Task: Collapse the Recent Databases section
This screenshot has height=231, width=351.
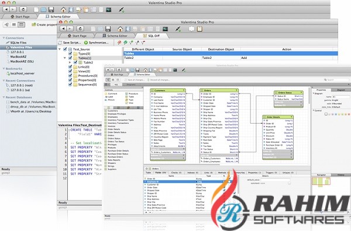Action: (x=4, y=97)
